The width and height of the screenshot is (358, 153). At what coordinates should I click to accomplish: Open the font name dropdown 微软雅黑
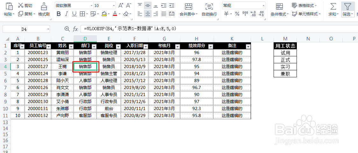(x=91, y=5)
